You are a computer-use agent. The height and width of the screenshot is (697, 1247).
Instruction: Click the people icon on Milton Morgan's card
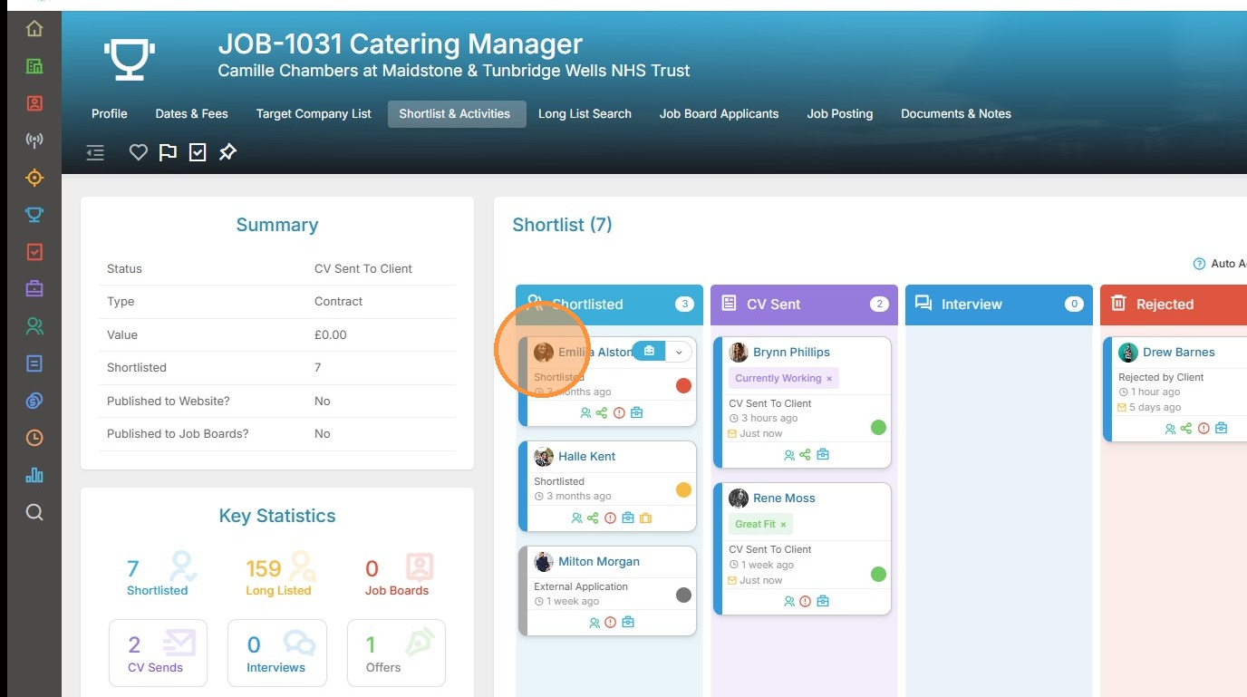[594, 623]
